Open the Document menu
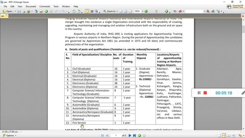Image resolution: width=245 pixels, height=138 pixels. (31, 7)
